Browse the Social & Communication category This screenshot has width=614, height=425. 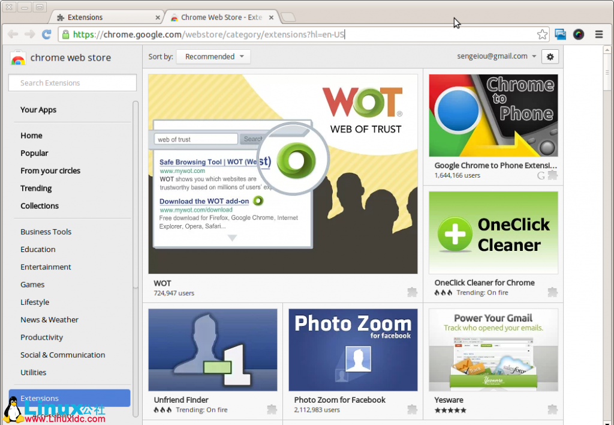click(x=62, y=355)
